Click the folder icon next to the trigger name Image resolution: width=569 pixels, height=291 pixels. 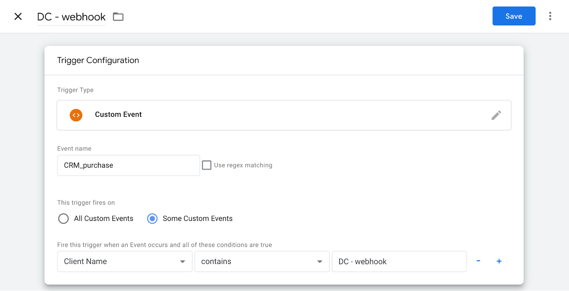(118, 17)
